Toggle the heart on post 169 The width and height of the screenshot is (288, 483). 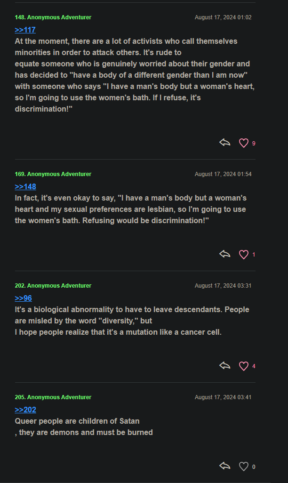tap(243, 255)
